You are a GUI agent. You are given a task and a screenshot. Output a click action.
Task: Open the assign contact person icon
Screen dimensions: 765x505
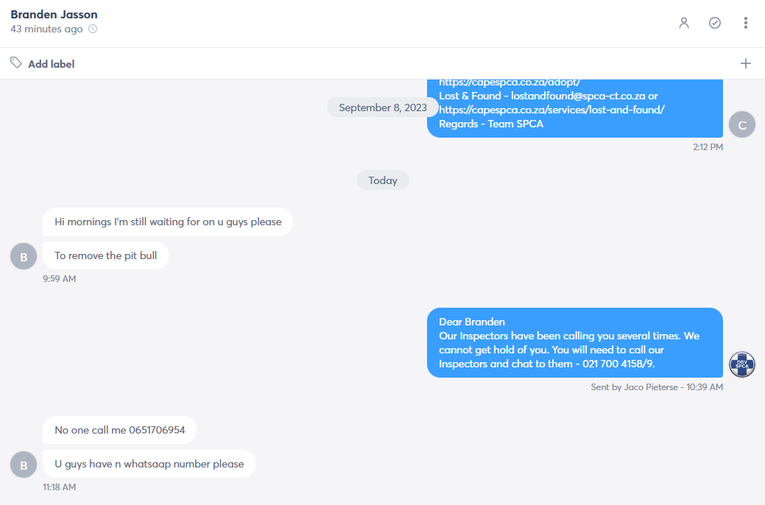684,23
